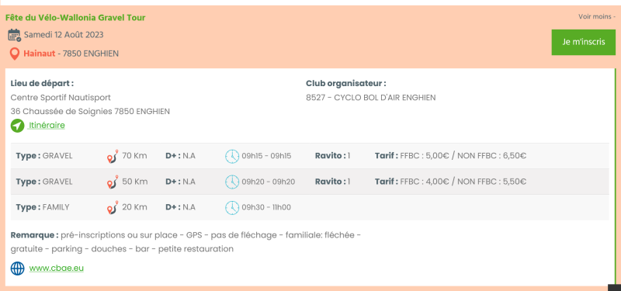Click the green navigation arrow Itinéraire icon

17,126
